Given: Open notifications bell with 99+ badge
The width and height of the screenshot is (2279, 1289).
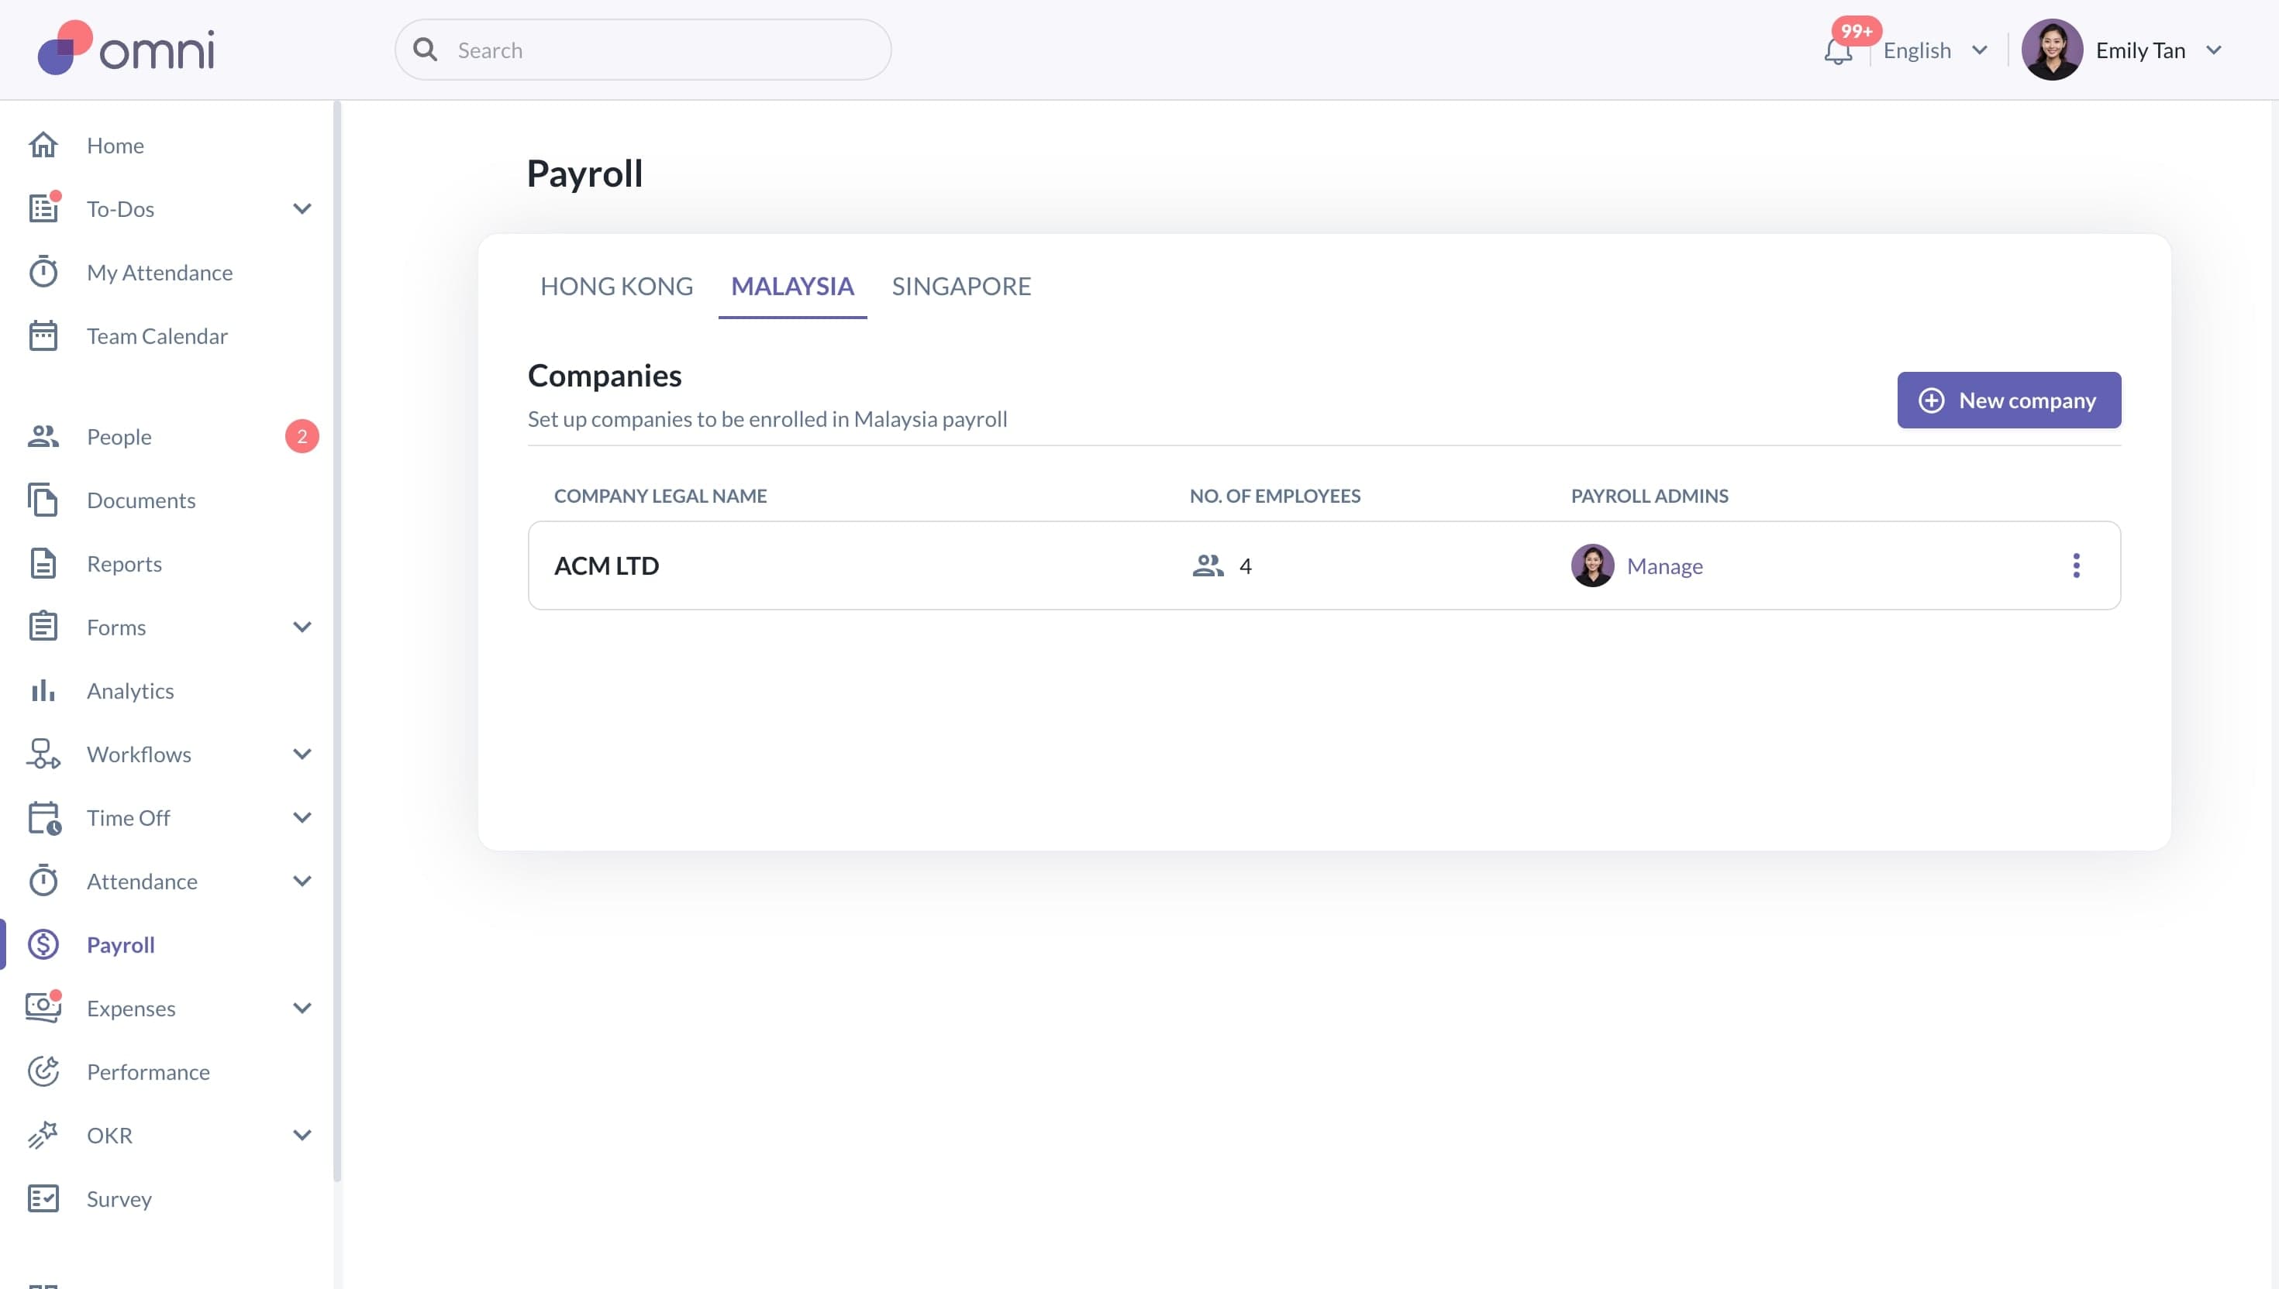Looking at the screenshot, I should pyautogui.click(x=1838, y=50).
